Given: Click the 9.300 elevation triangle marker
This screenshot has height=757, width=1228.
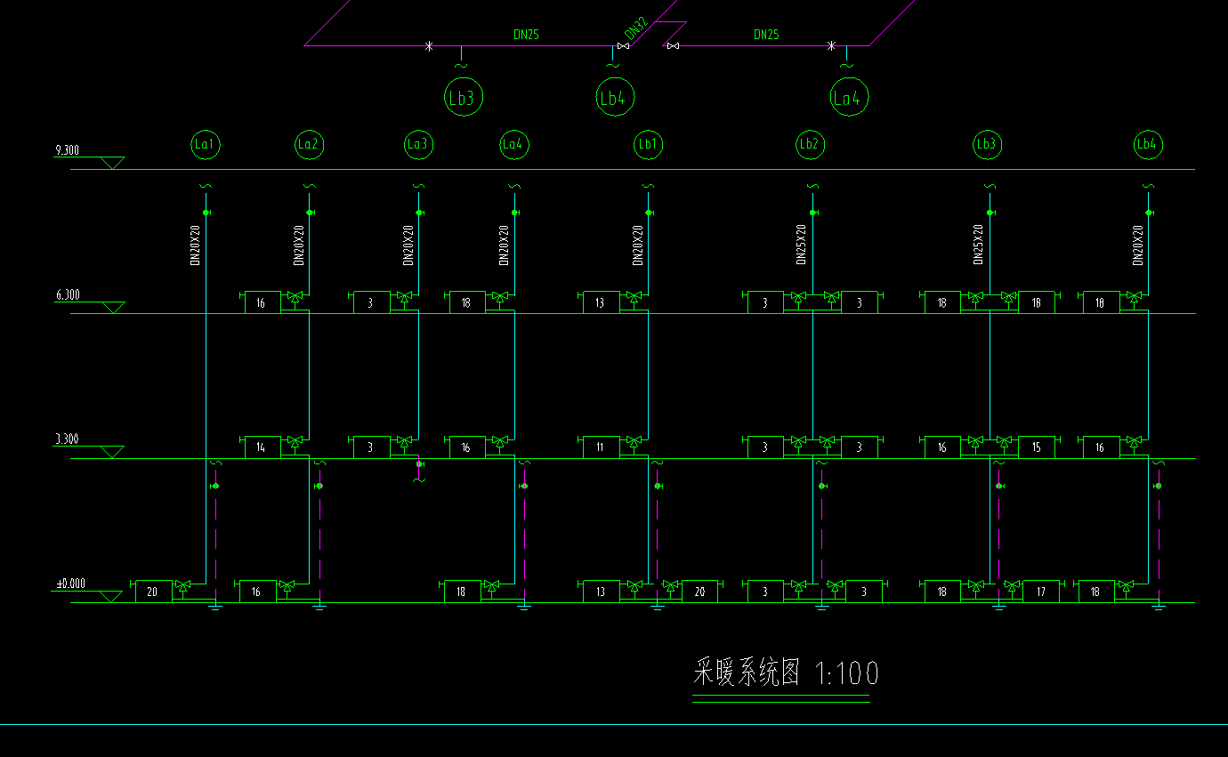Looking at the screenshot, I should (111, 163).
